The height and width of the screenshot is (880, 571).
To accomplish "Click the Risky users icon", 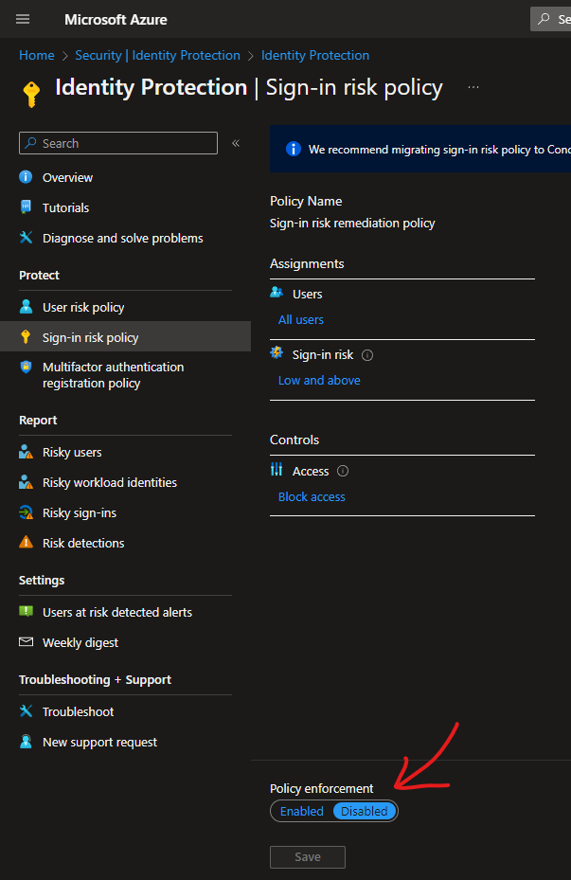I will [26, 452].
